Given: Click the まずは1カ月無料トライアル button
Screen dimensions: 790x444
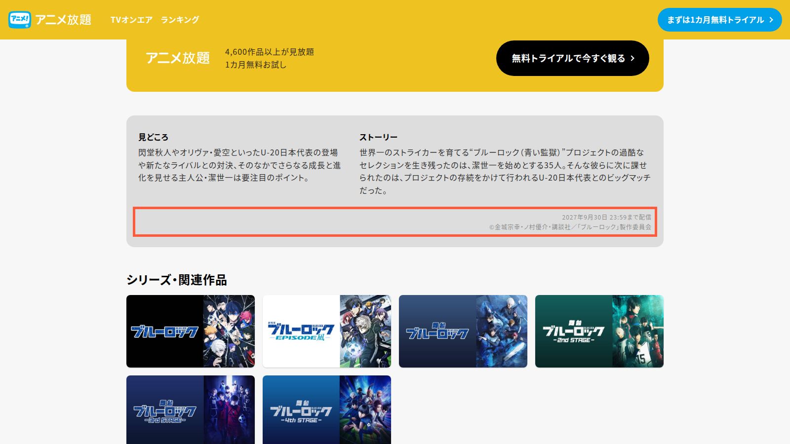Looking at the screenshot, I should pyautogui.click(x=719, y=20).
